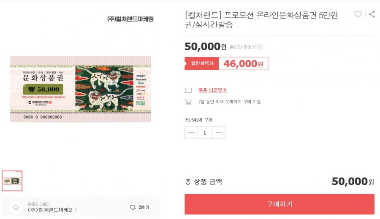Click the main gift card product image
Screen dimensions: 380x219
pos(81,89)
